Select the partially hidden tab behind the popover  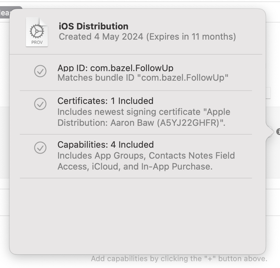point(5,13)
